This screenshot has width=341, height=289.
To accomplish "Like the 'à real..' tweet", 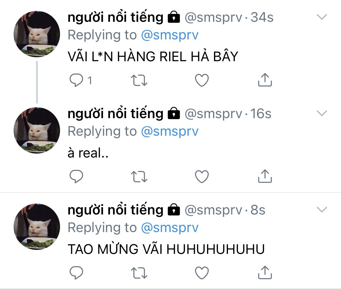I will point(202,176).
